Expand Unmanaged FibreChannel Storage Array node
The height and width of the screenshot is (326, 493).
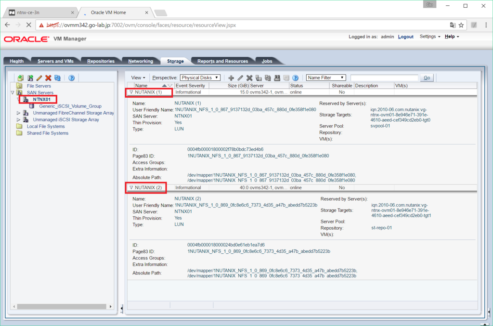pyautogui.click(x=18, y=113)
